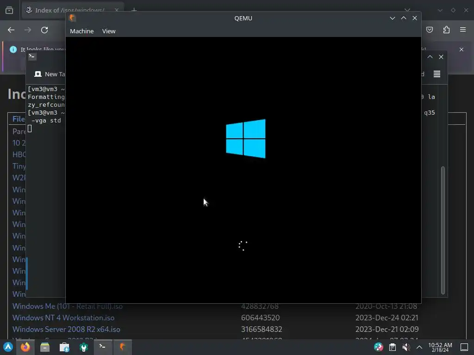Open the clock showing 10:52 AM
474x355 pixels.
[x=440, y=347]
